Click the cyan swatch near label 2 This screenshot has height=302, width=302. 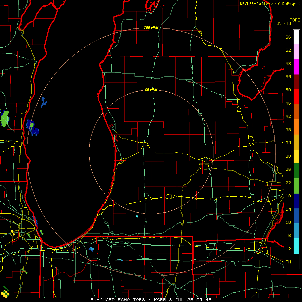point(296,246)
